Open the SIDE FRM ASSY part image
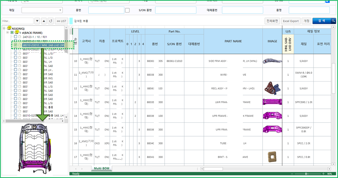The image size is (338, 178). pos(272,61)
